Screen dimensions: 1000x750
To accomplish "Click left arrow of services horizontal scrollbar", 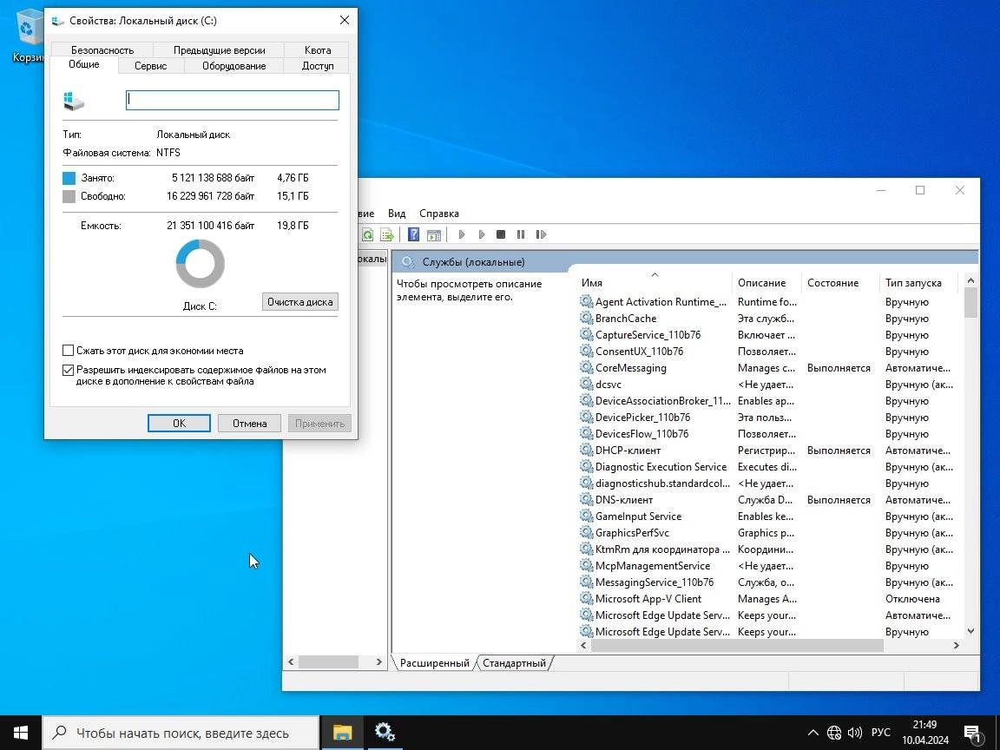I will coord(584,646).
